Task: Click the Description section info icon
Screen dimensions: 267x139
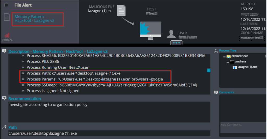Action: 4,51
